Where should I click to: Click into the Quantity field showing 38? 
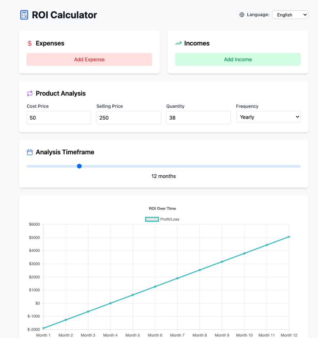198,117
